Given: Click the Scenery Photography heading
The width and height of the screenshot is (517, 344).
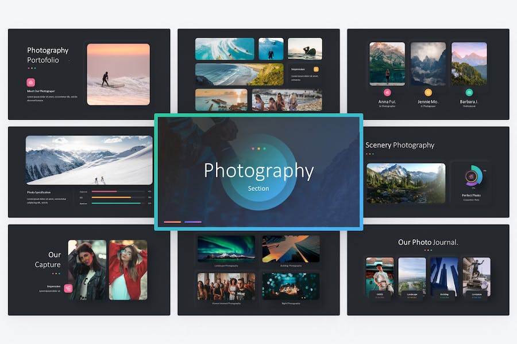Looking at the screenshot, I should 400,145.
